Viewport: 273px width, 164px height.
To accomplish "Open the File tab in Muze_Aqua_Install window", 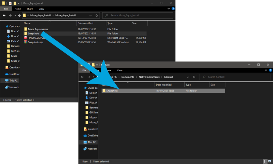I will pyautogui.click(x=6, y=9).
